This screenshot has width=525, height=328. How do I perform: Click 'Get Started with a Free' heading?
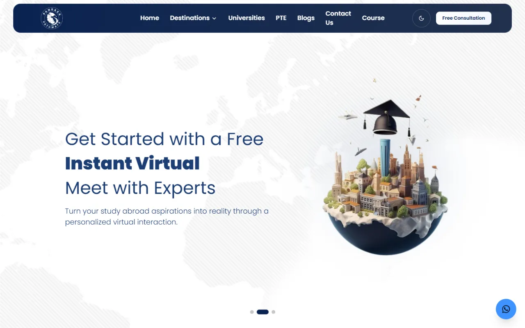[x=164, y=139]
